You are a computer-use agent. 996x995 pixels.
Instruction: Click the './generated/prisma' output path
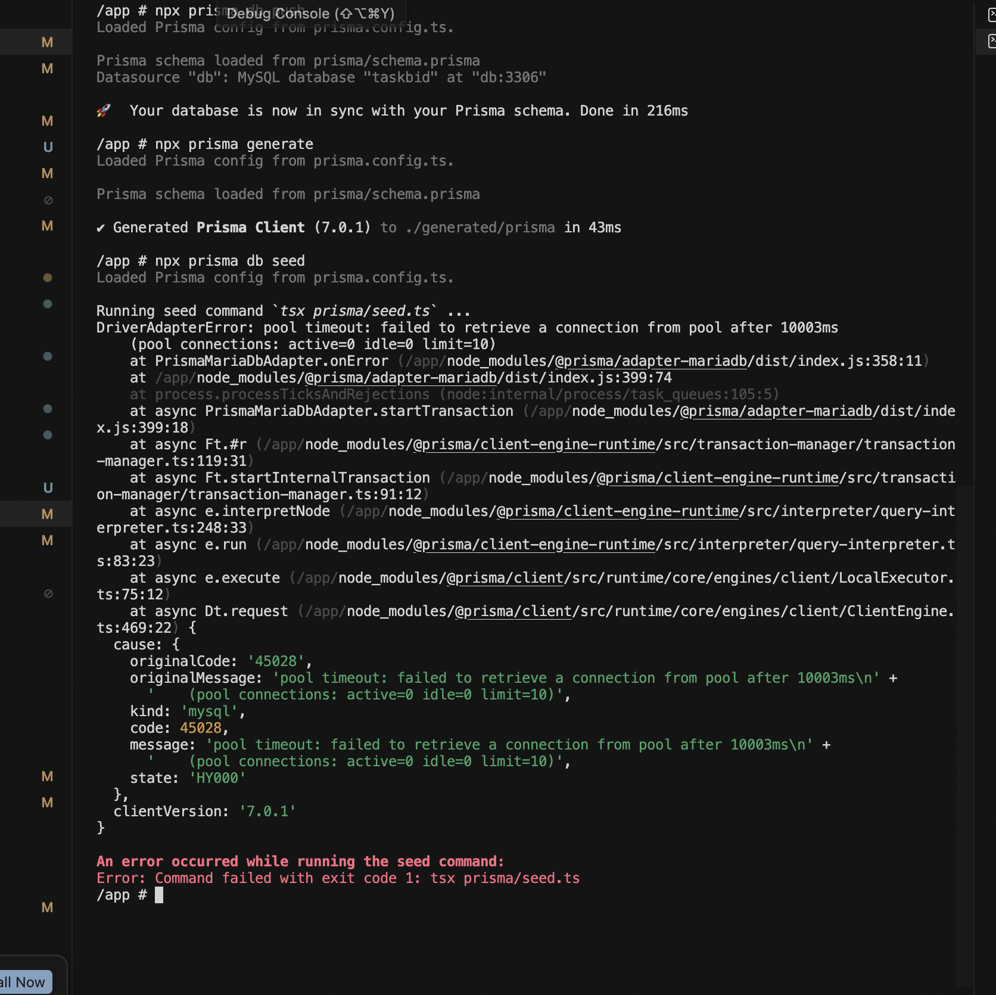[x=480, y=228]
